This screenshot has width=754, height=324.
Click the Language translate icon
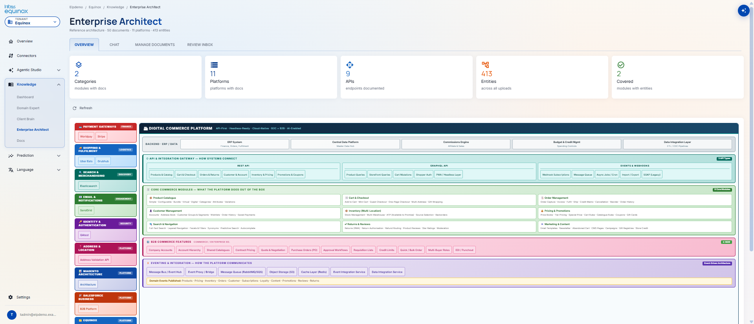click(x=11, y=170)
